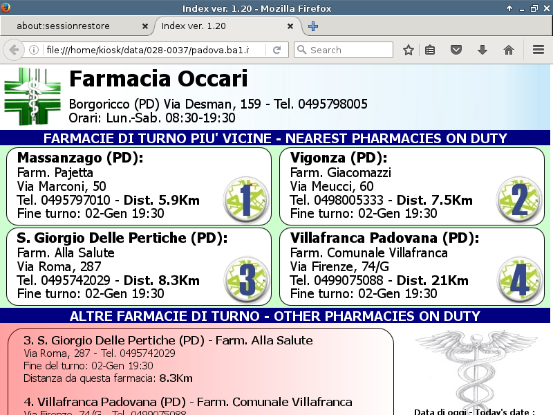
Task: Click the address bar file URL
Action: click(152, 50)
